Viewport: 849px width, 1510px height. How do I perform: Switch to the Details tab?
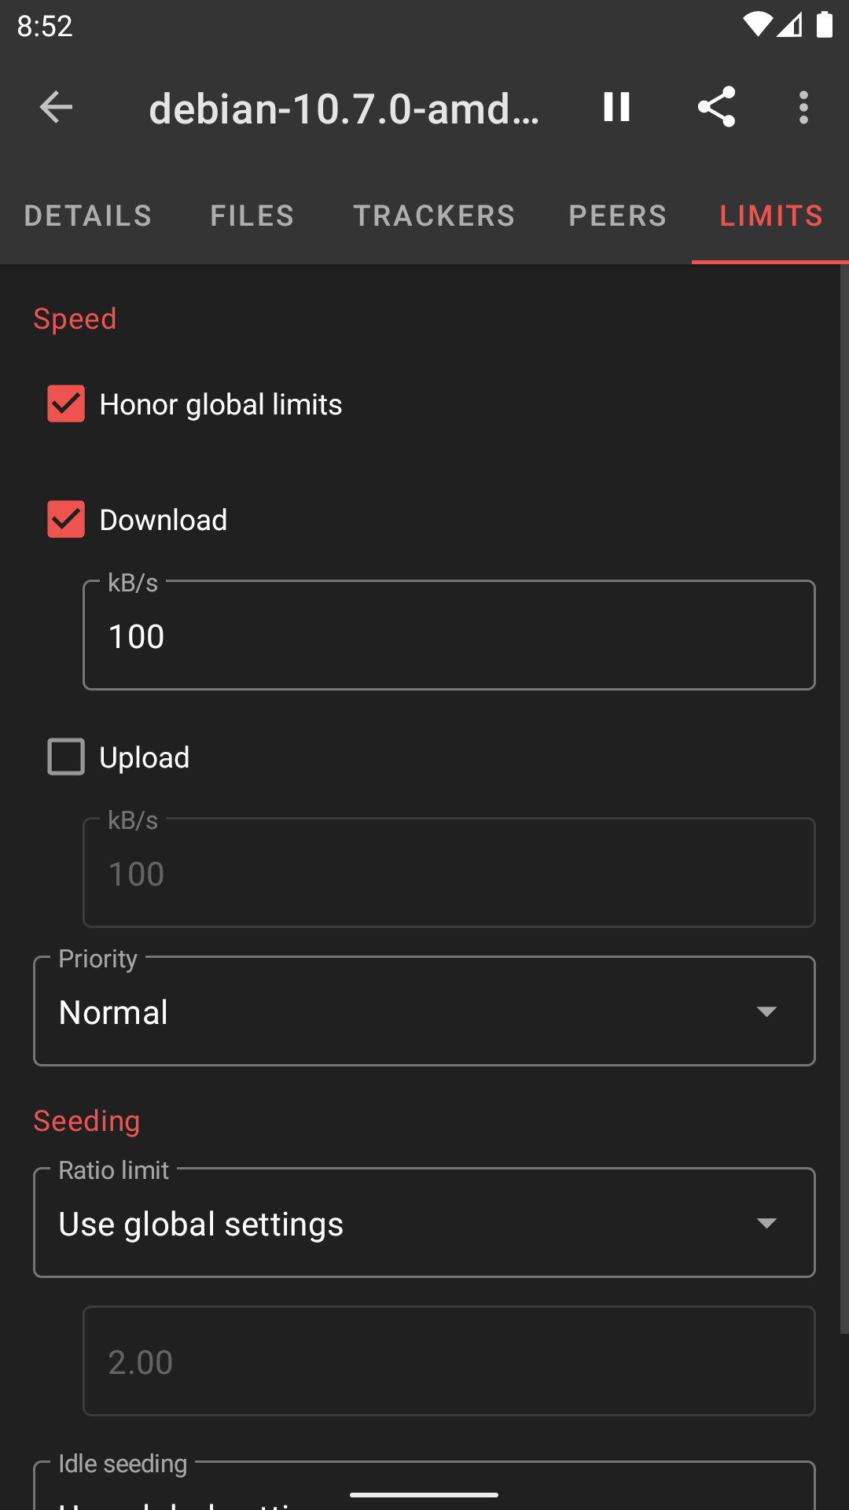(x=88, y=215)
